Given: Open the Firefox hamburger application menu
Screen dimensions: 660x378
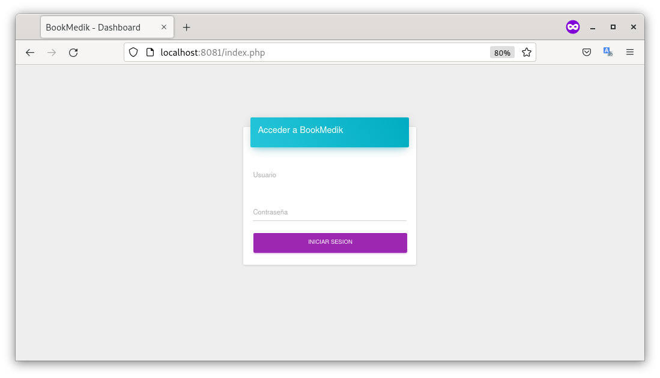Looking at the screenshot, I should (630, 53).
